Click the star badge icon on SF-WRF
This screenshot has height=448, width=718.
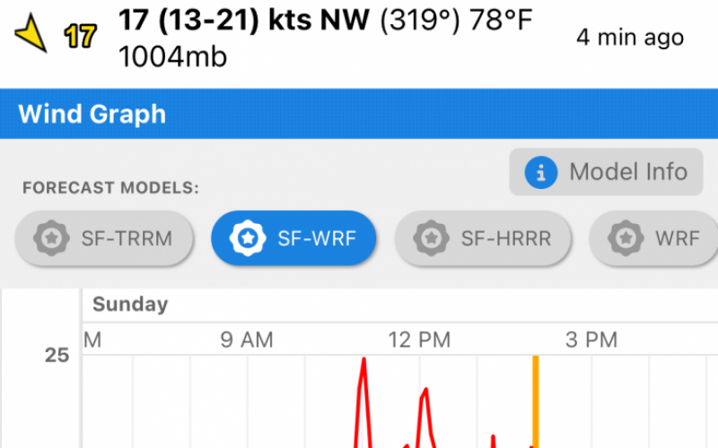tap(248, 238)
